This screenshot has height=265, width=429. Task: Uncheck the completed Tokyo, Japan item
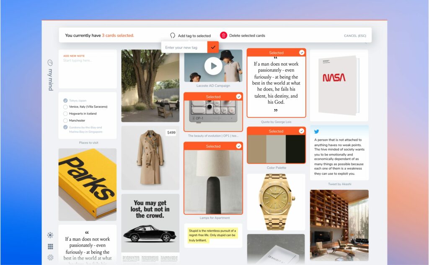click(65, 100)
